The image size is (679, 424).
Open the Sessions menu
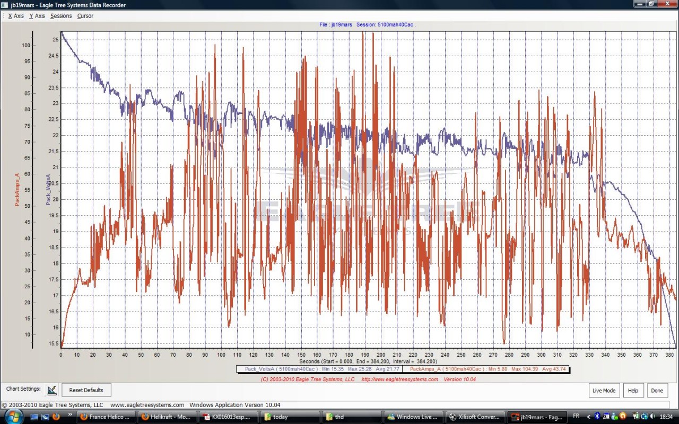pyautogui.click(x=61, y=16)
